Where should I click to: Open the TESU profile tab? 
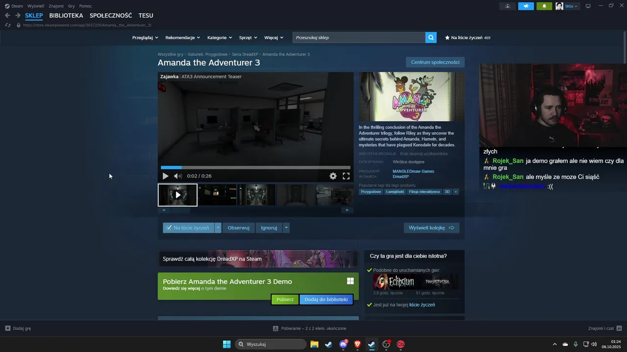click(146, 16)
